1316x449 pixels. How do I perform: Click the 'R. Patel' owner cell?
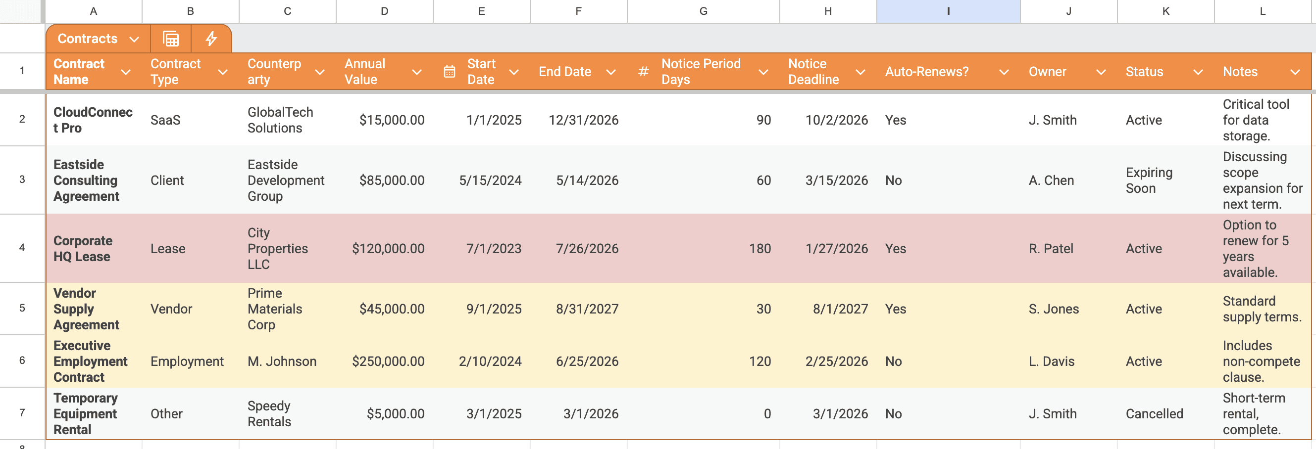point(1069,248)
